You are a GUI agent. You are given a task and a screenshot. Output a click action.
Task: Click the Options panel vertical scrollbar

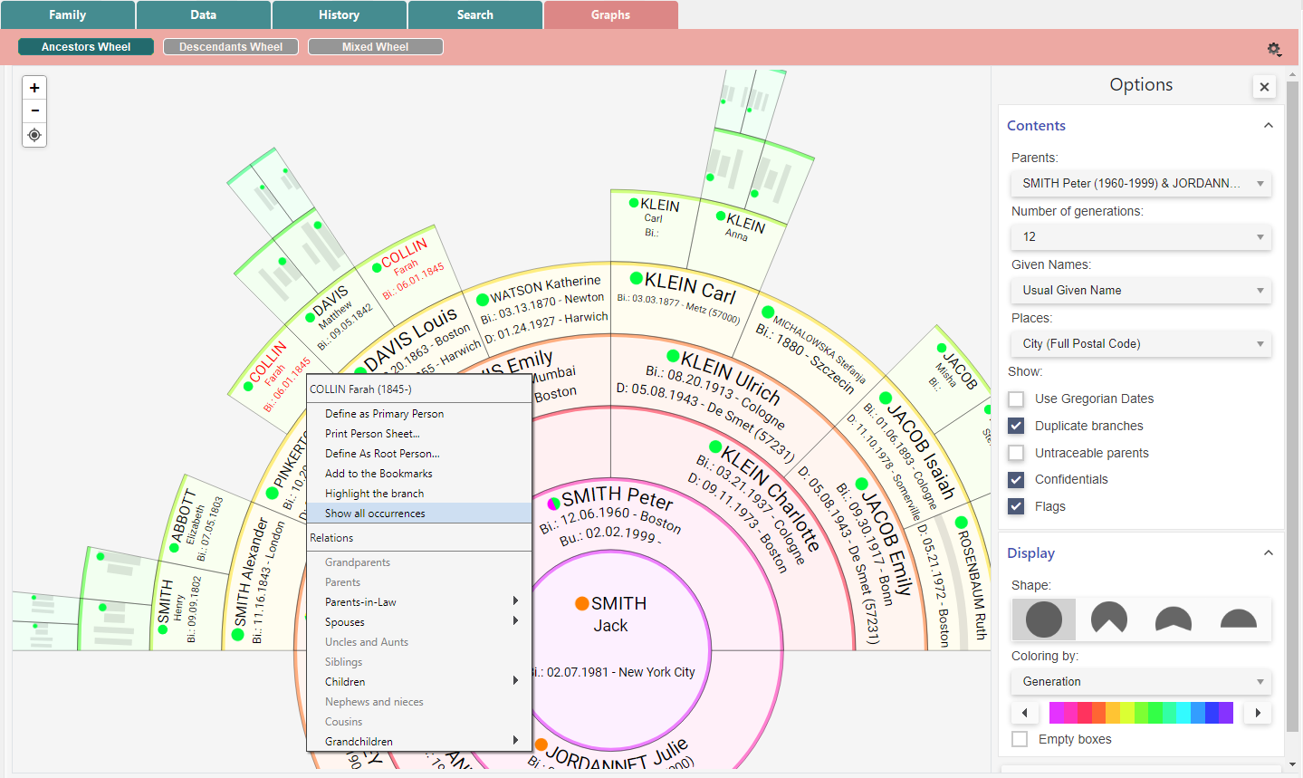click(1293, 408)
